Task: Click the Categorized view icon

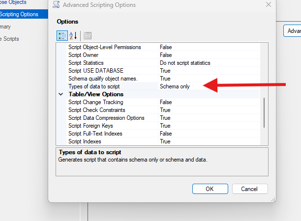Action: (x=62, y=35)
